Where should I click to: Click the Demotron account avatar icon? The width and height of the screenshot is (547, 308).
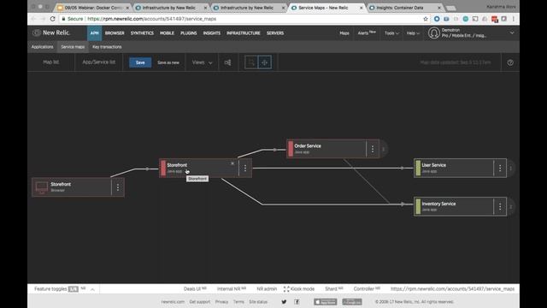[434, 33]
